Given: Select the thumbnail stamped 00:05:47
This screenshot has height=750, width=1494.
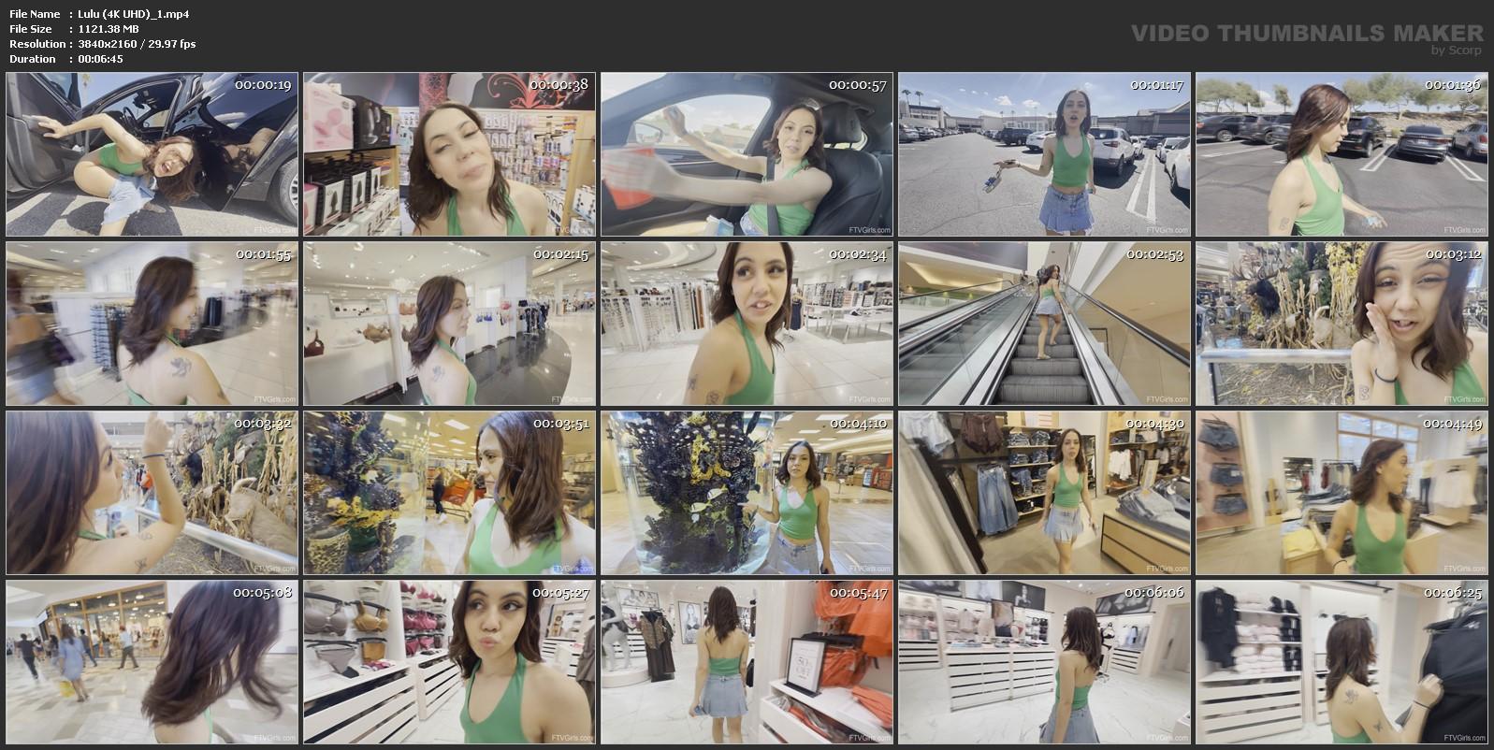Looking at the screenshot, I should tap(747, 662).
